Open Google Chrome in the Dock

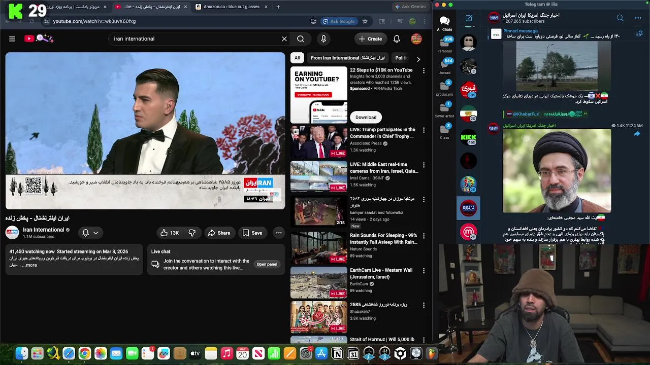click(x=84, y=353)
